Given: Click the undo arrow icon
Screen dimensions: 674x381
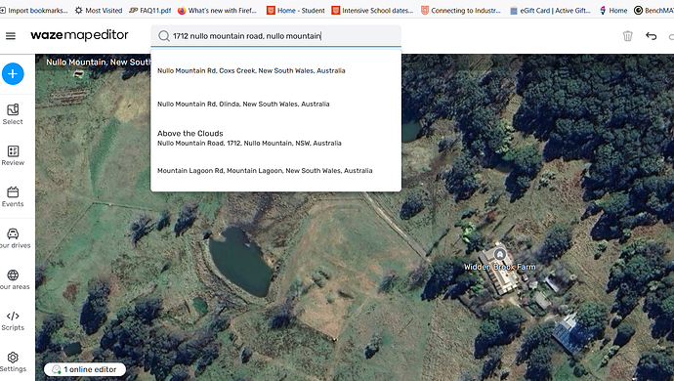Looking at the screenshot, I should point(652,36).
